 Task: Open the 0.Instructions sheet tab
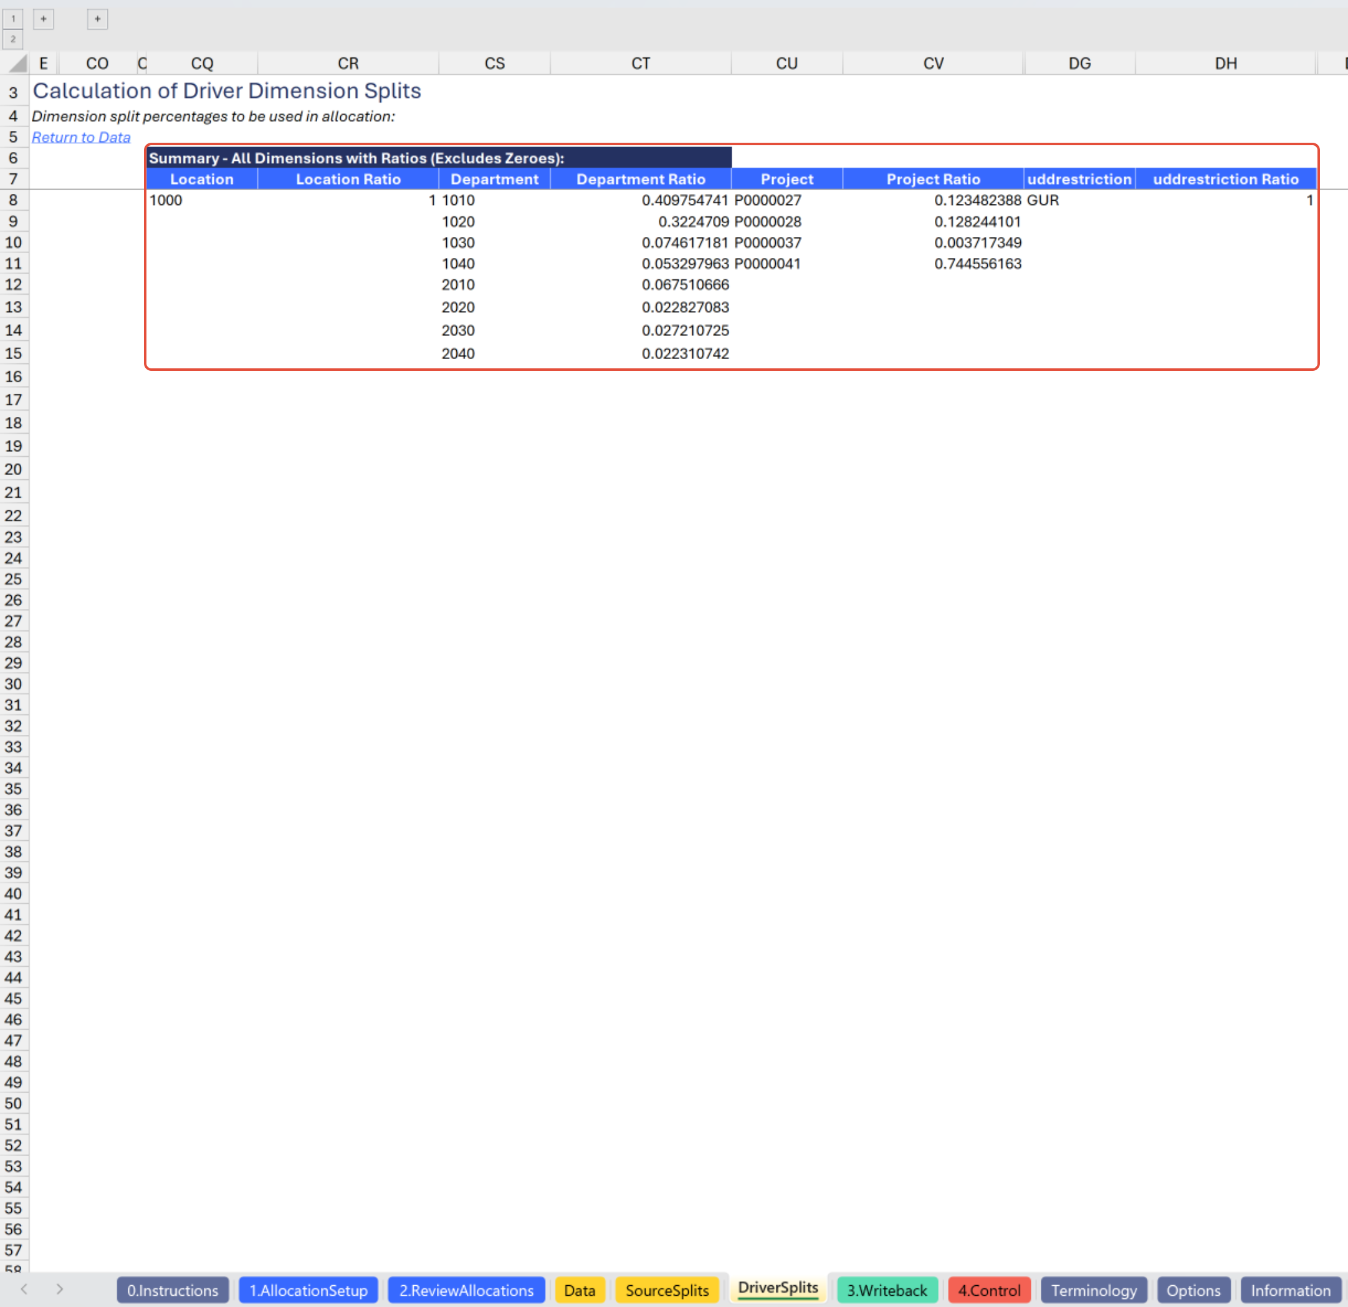click(x=172, y=1290)
